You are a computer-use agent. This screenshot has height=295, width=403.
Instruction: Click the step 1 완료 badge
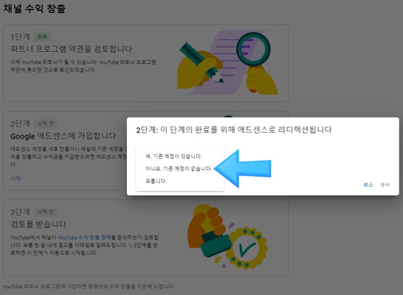point(42,37)
